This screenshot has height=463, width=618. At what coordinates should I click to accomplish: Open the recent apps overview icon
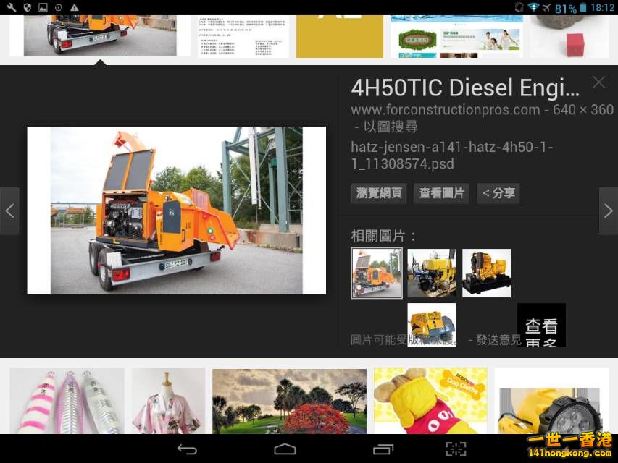click(x=383, y=449)
